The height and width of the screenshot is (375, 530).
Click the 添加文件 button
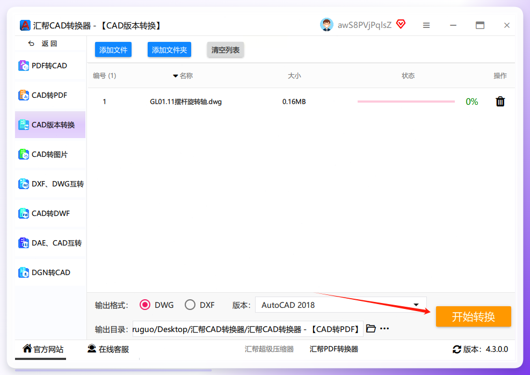[x=113, y=50]
